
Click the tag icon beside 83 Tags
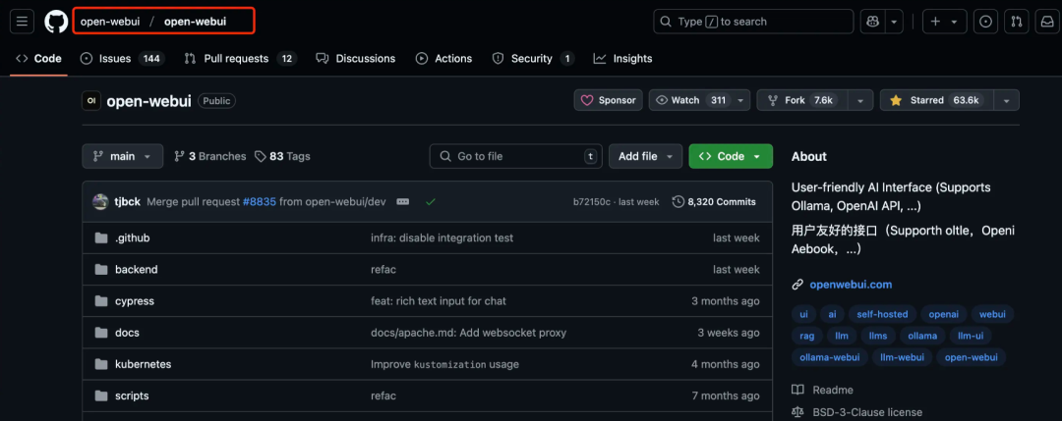(260, 156)
